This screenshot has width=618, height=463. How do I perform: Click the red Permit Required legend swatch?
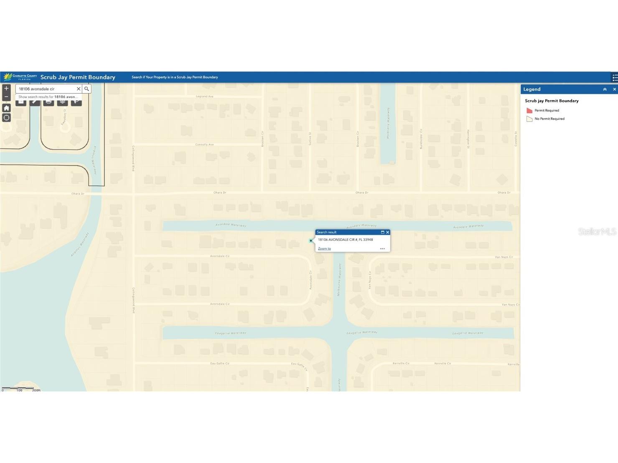pyautogui.click(x=529, y=110)
